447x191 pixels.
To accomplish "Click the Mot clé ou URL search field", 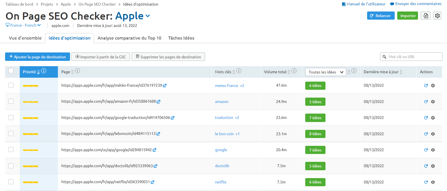I will pos(411,57).
